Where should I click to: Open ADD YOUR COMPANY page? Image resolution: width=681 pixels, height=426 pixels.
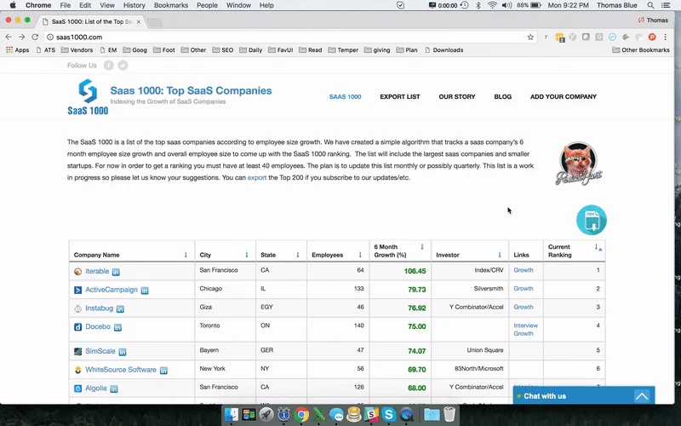pyautogui.click(x=564, y=96)
